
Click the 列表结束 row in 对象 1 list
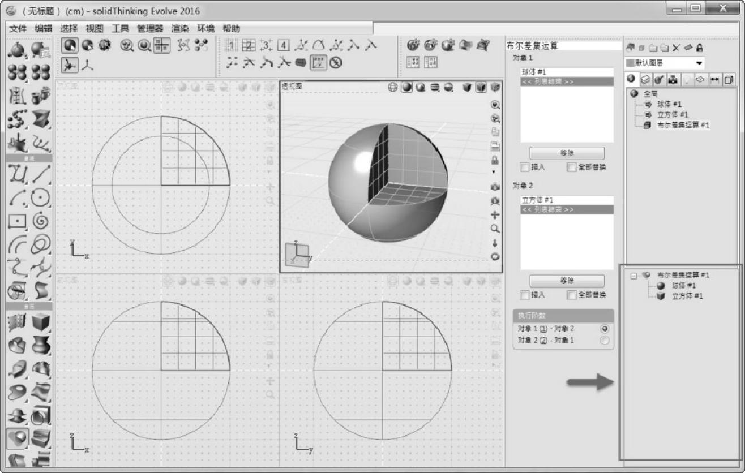coord(567,81)
